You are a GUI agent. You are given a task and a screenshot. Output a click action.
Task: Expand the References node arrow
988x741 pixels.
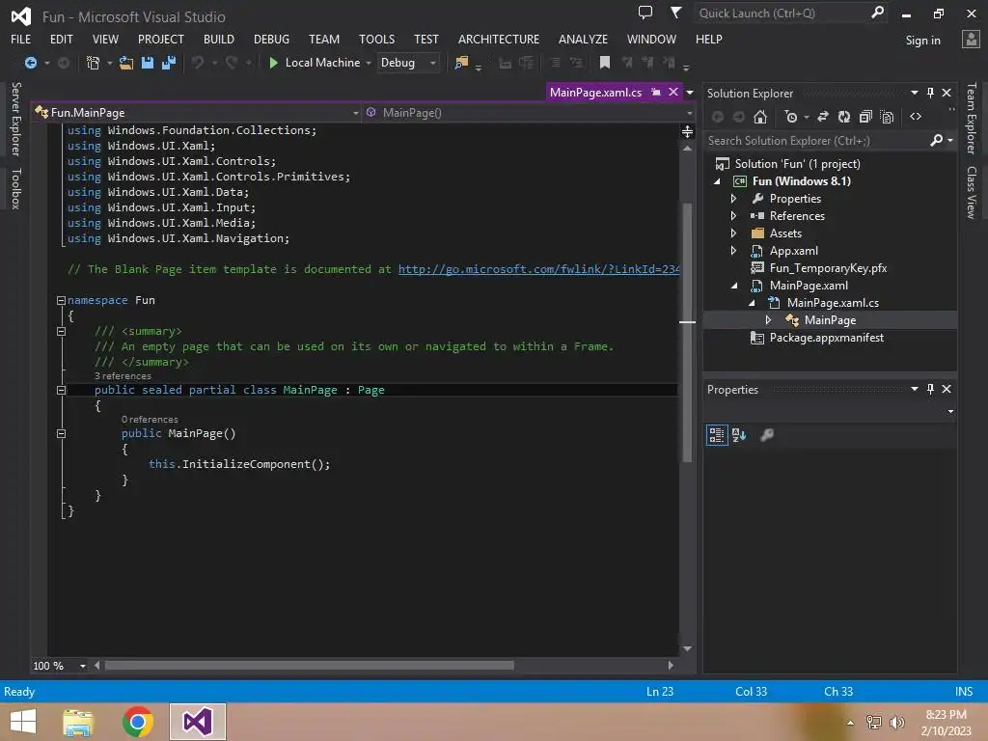coord(733,215)
